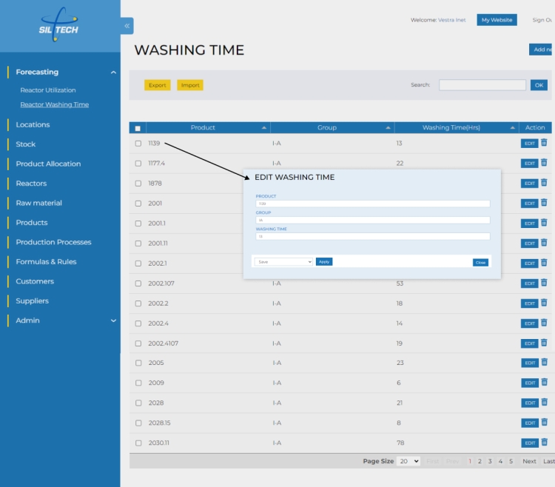Check the box for product 1177.4
The image size is (555, 487).
click(x=138, y=164)
